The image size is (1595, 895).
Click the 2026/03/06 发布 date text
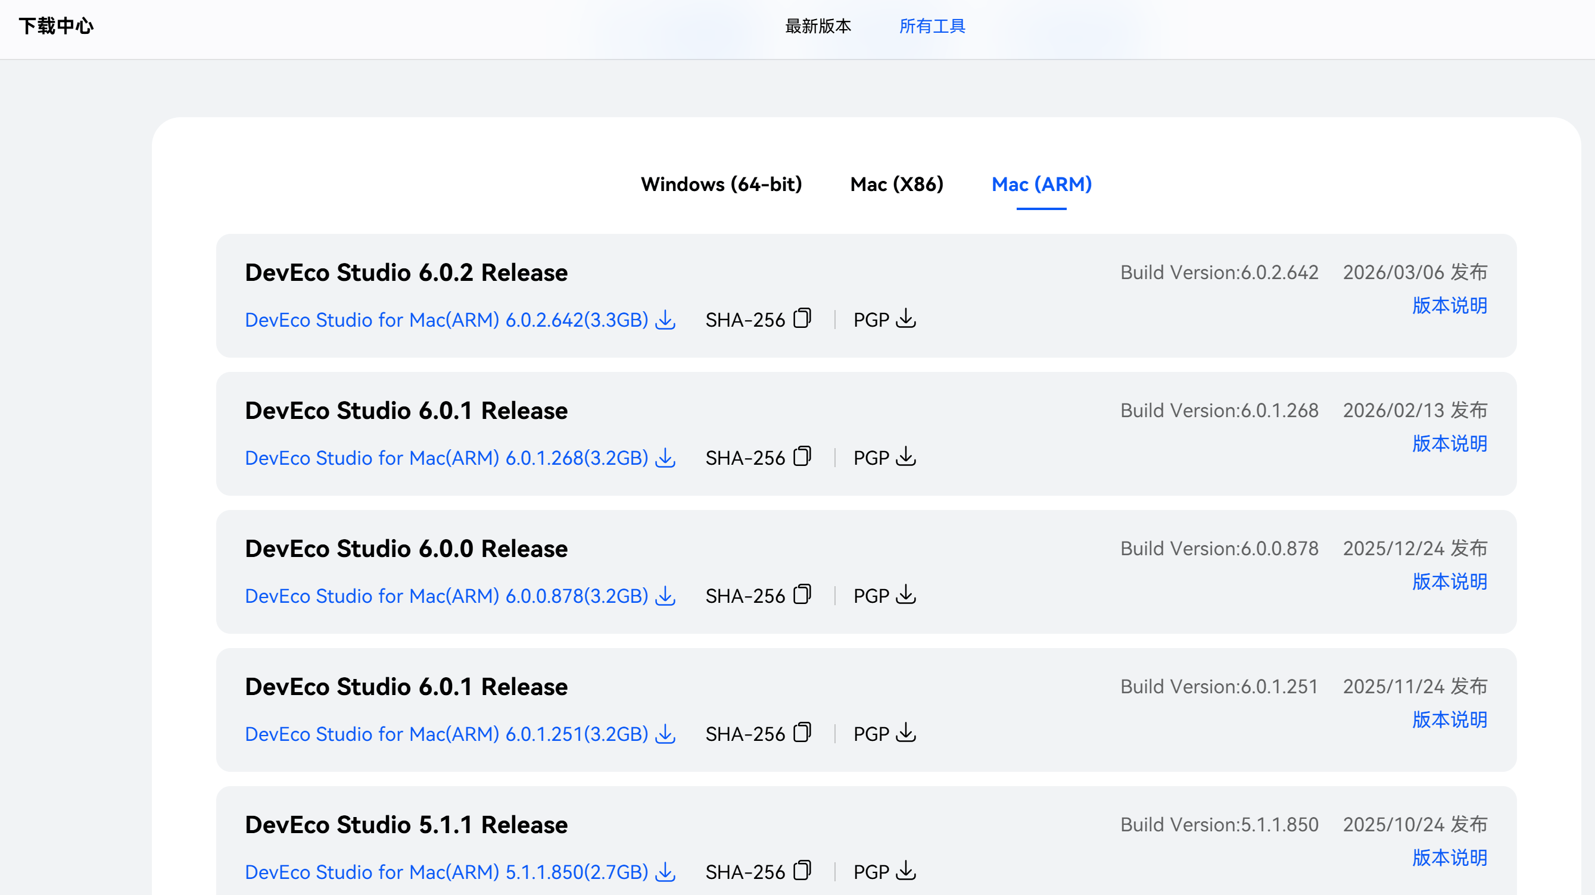point(1415,272)
